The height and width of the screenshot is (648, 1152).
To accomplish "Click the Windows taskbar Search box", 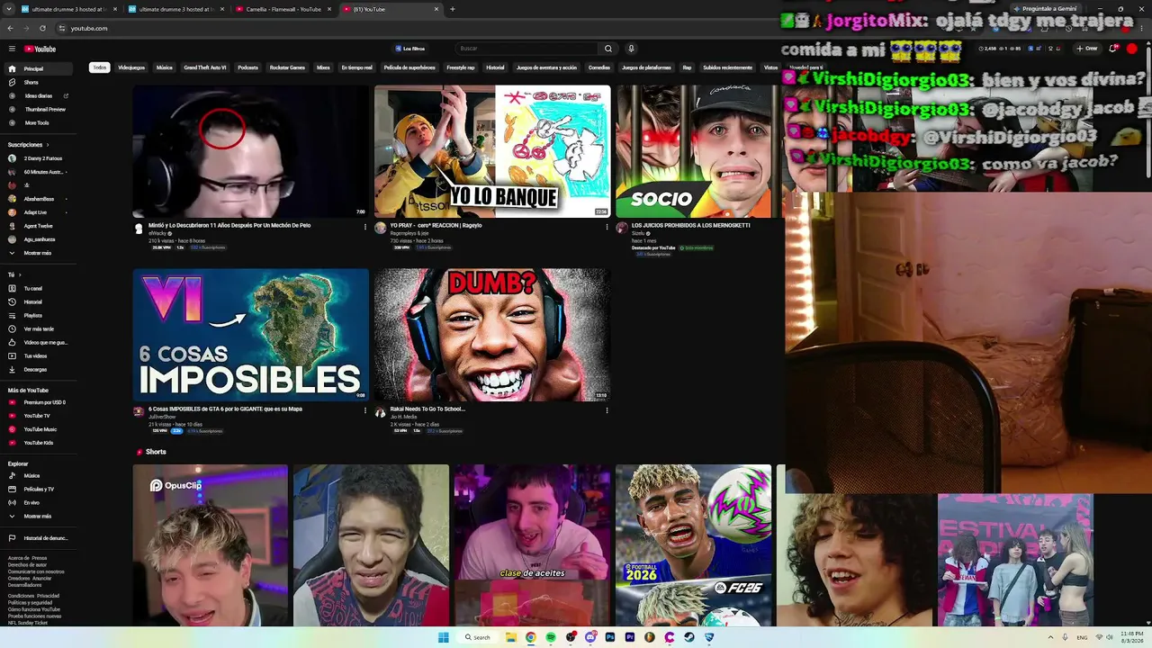I will 478,637.
